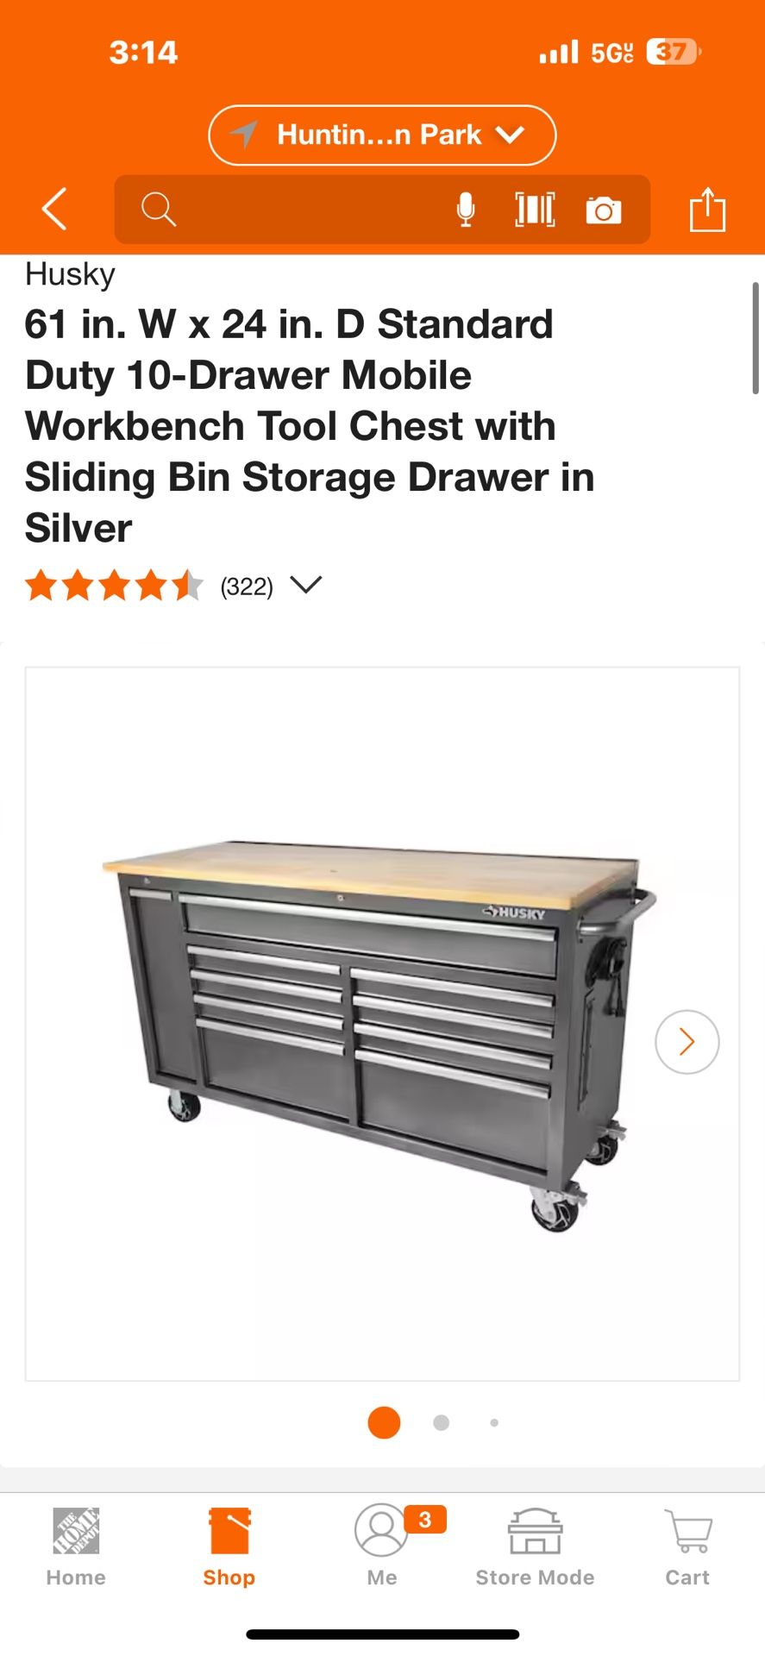765x1656 pixels.
Task: Open the 322 reviews link
Action: pyautogui.click(x=247, y=586)
